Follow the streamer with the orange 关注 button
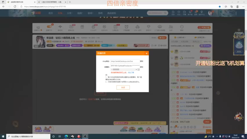Image resolution: width=247 pixels, height=139 pixels. click(x=162, y=38)
